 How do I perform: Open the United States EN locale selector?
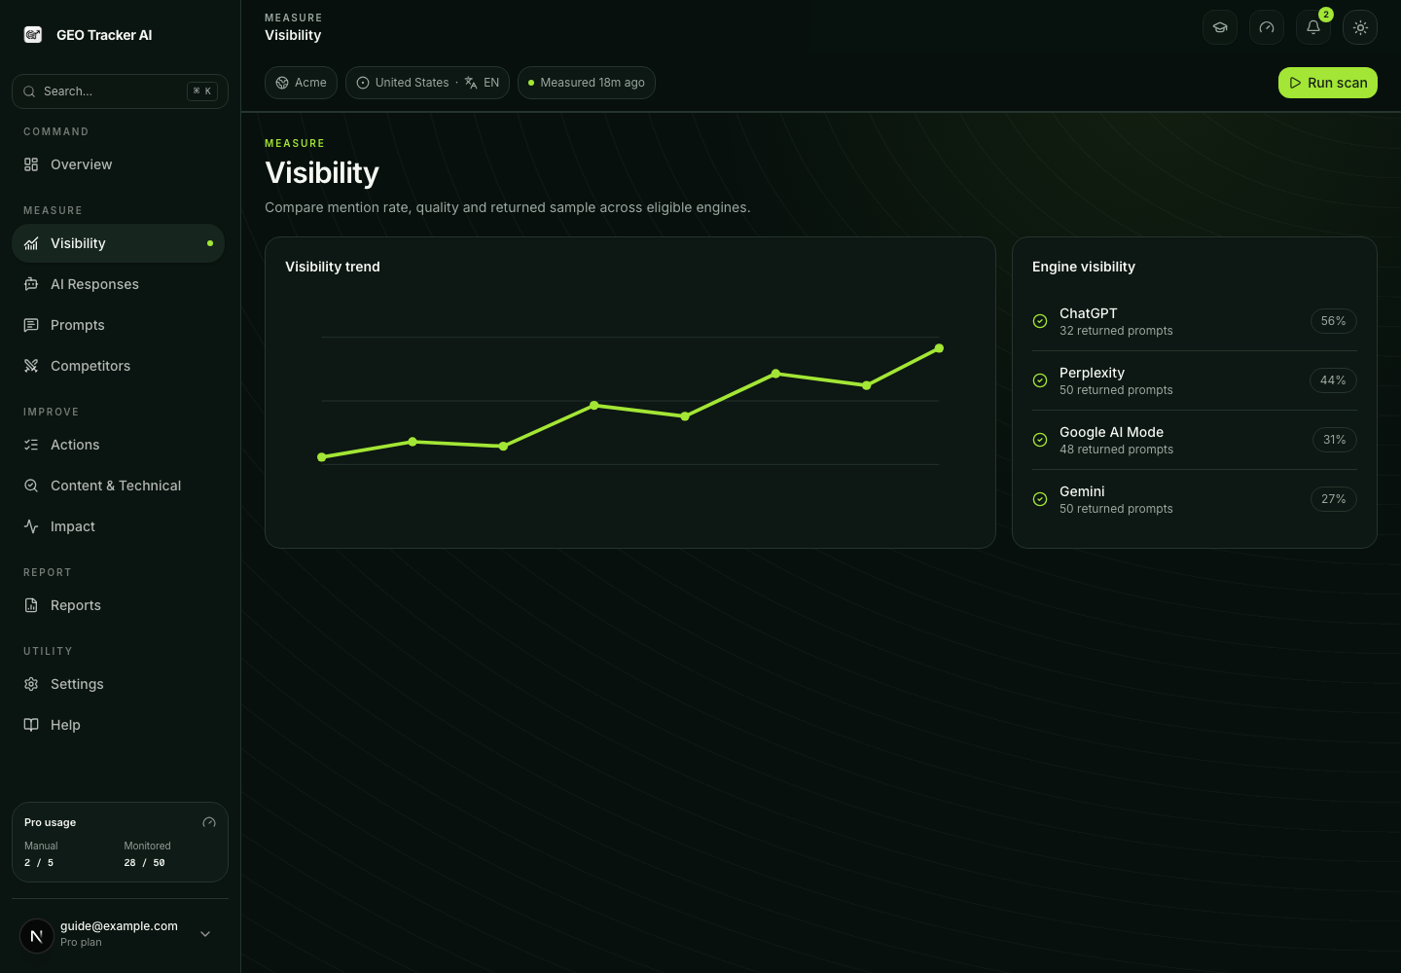coord(427,83)
